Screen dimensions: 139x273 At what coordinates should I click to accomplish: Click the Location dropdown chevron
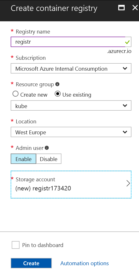pyautogui.click(x=125, y=132)
